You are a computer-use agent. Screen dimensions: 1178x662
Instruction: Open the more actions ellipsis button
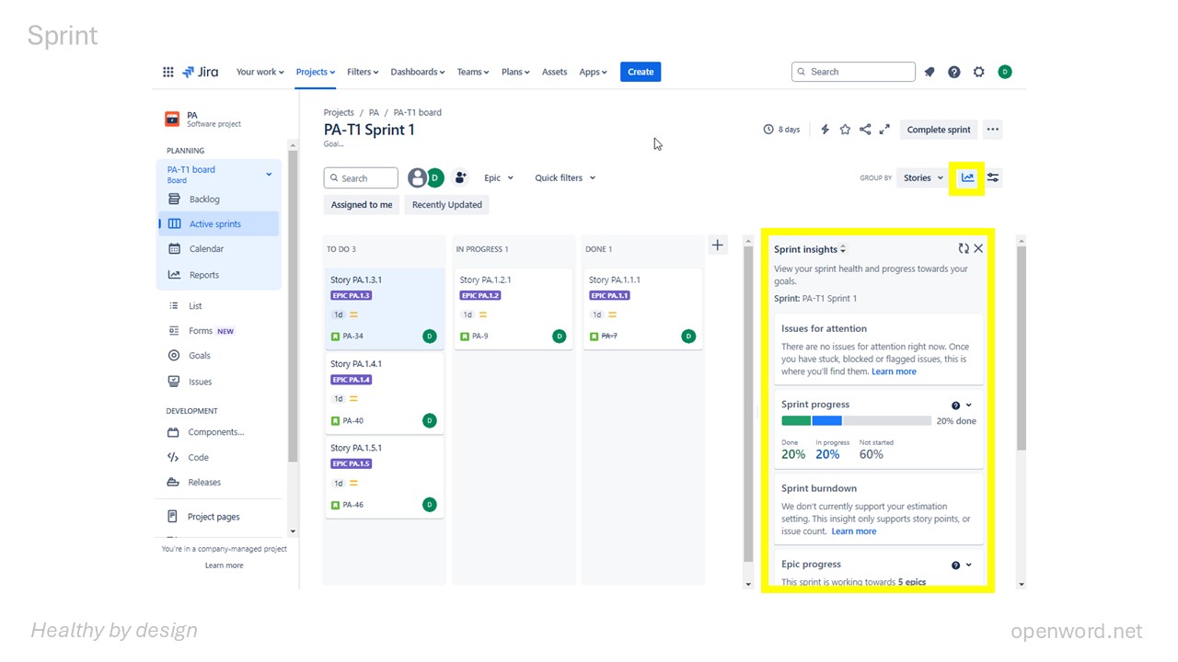pyautogui.click(x=992, y=130)
